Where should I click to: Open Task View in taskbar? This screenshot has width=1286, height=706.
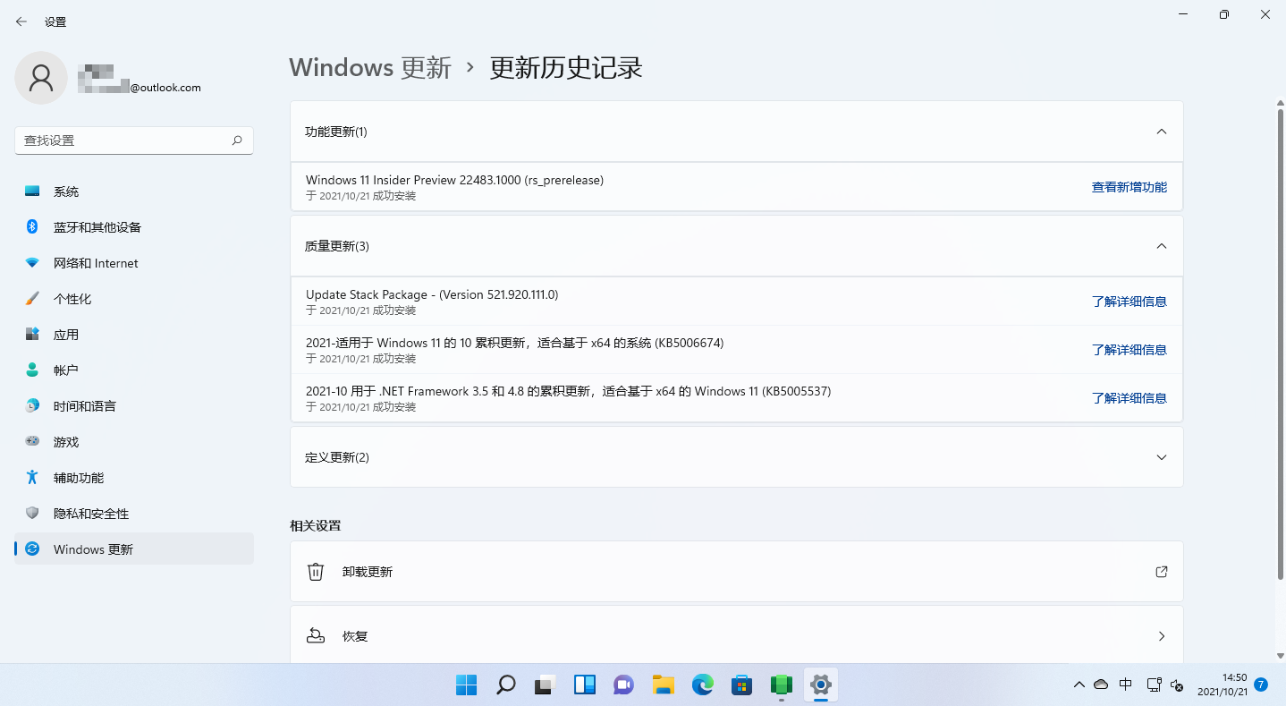click(545, 685)
